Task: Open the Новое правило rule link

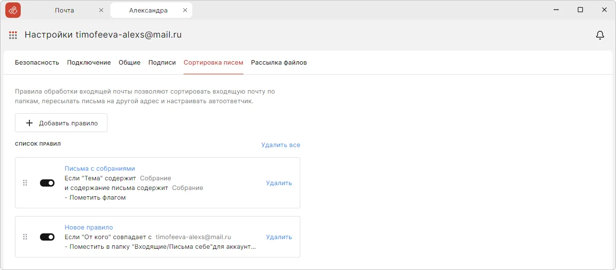Action: point(89,227)
